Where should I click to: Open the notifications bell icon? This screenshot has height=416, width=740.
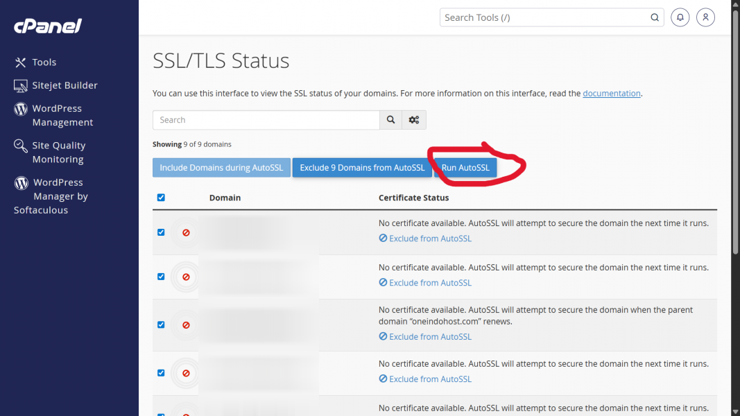[x=680, y=17]
